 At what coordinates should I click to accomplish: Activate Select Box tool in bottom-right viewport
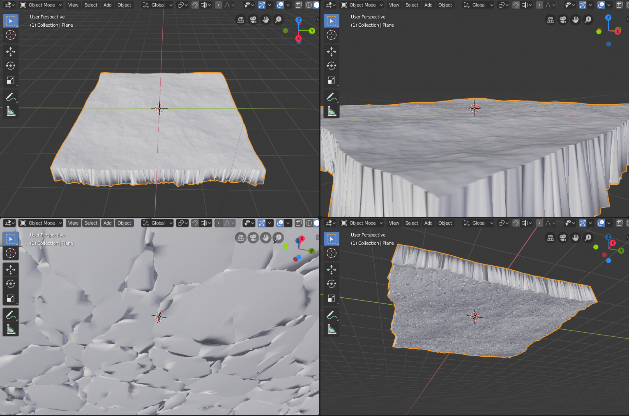tap(332, 239)
